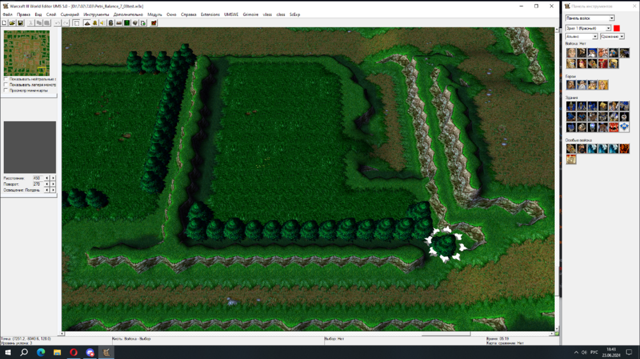Click the Save map toolbar icon
This screenshot has width=640, height=359.
(20, 23)
